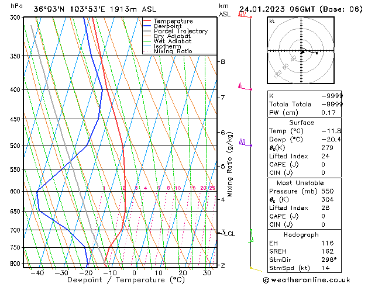Click the date header 24.01.2023 06GMT
Viewport: 368px width, 284px height.
coord(277,9)
